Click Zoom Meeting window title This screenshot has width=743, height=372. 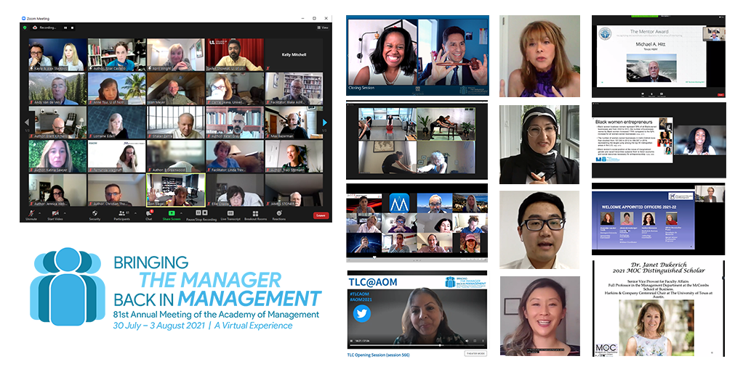coord(38,19)
